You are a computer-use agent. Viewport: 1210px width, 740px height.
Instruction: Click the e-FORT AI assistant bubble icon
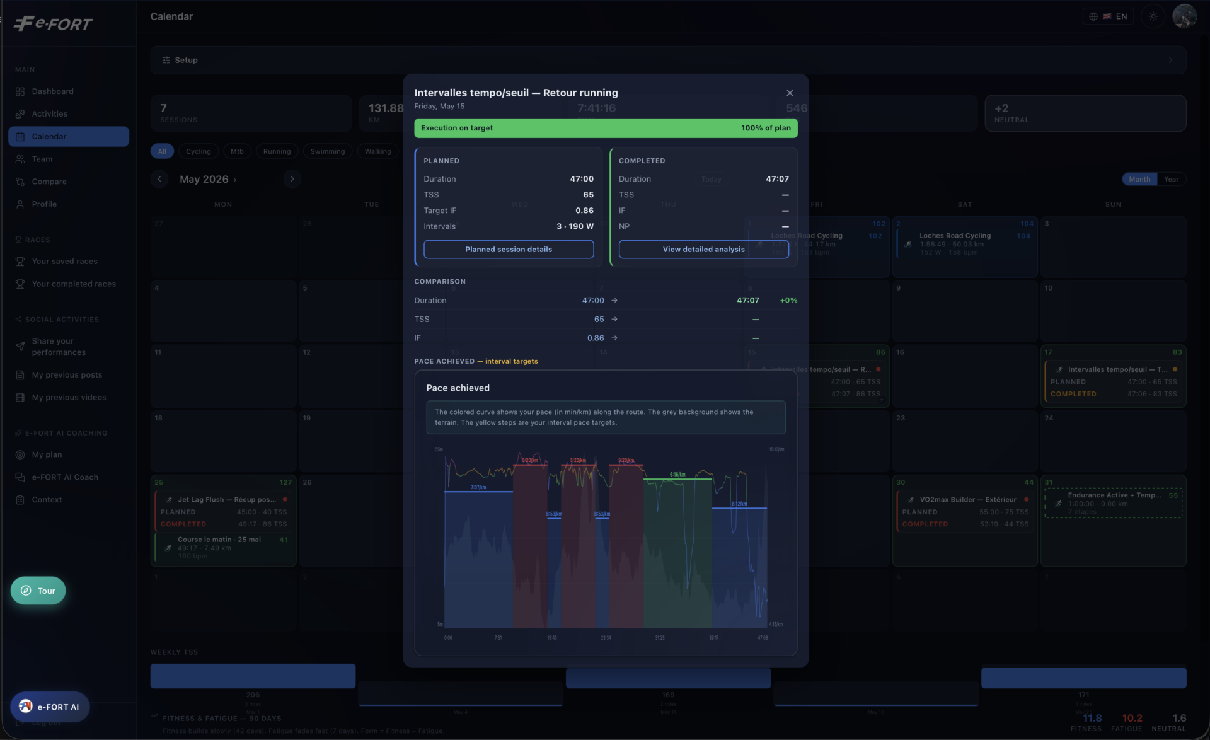[x=26, y=707]
